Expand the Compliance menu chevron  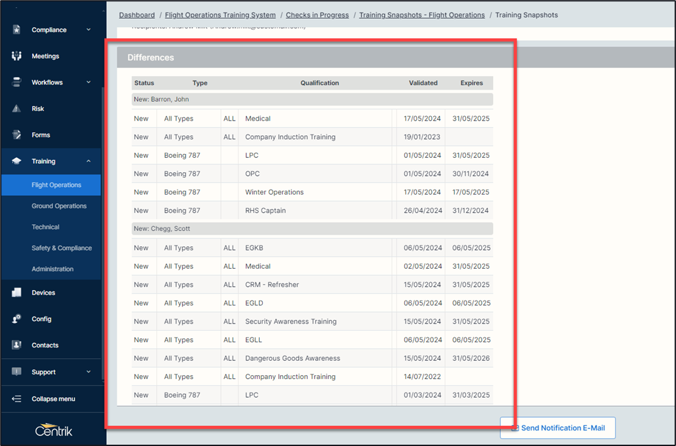click(x=88, y=30)
